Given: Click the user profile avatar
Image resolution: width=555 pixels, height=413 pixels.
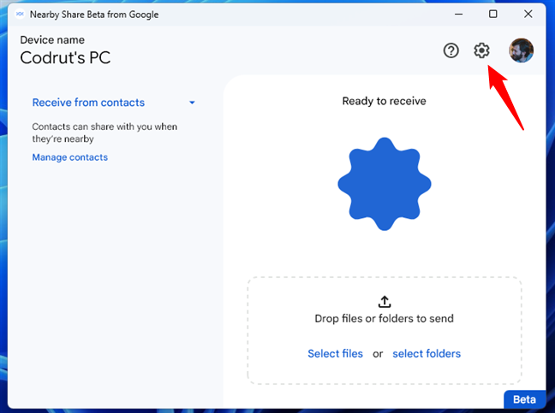Looking at the screenshot, I should pos(521,50).
